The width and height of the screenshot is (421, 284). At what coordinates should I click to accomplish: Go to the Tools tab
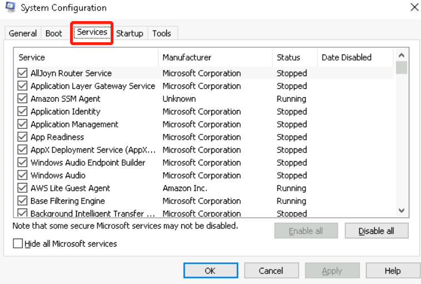coord(162,33)
